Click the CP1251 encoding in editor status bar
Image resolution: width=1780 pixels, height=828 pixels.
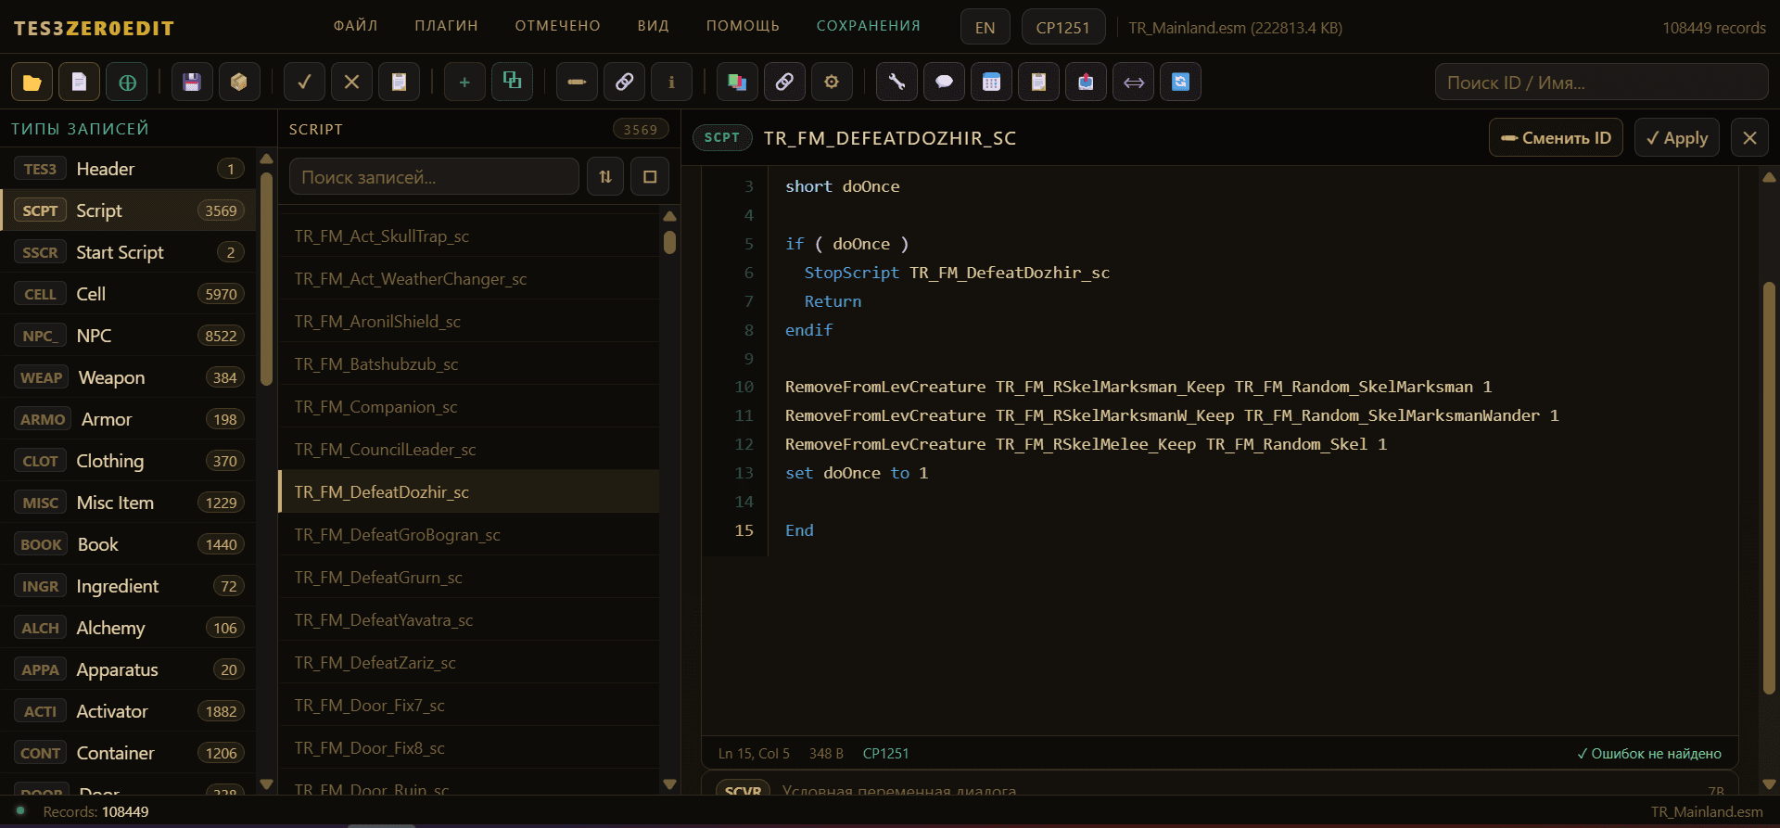point(885,754)
